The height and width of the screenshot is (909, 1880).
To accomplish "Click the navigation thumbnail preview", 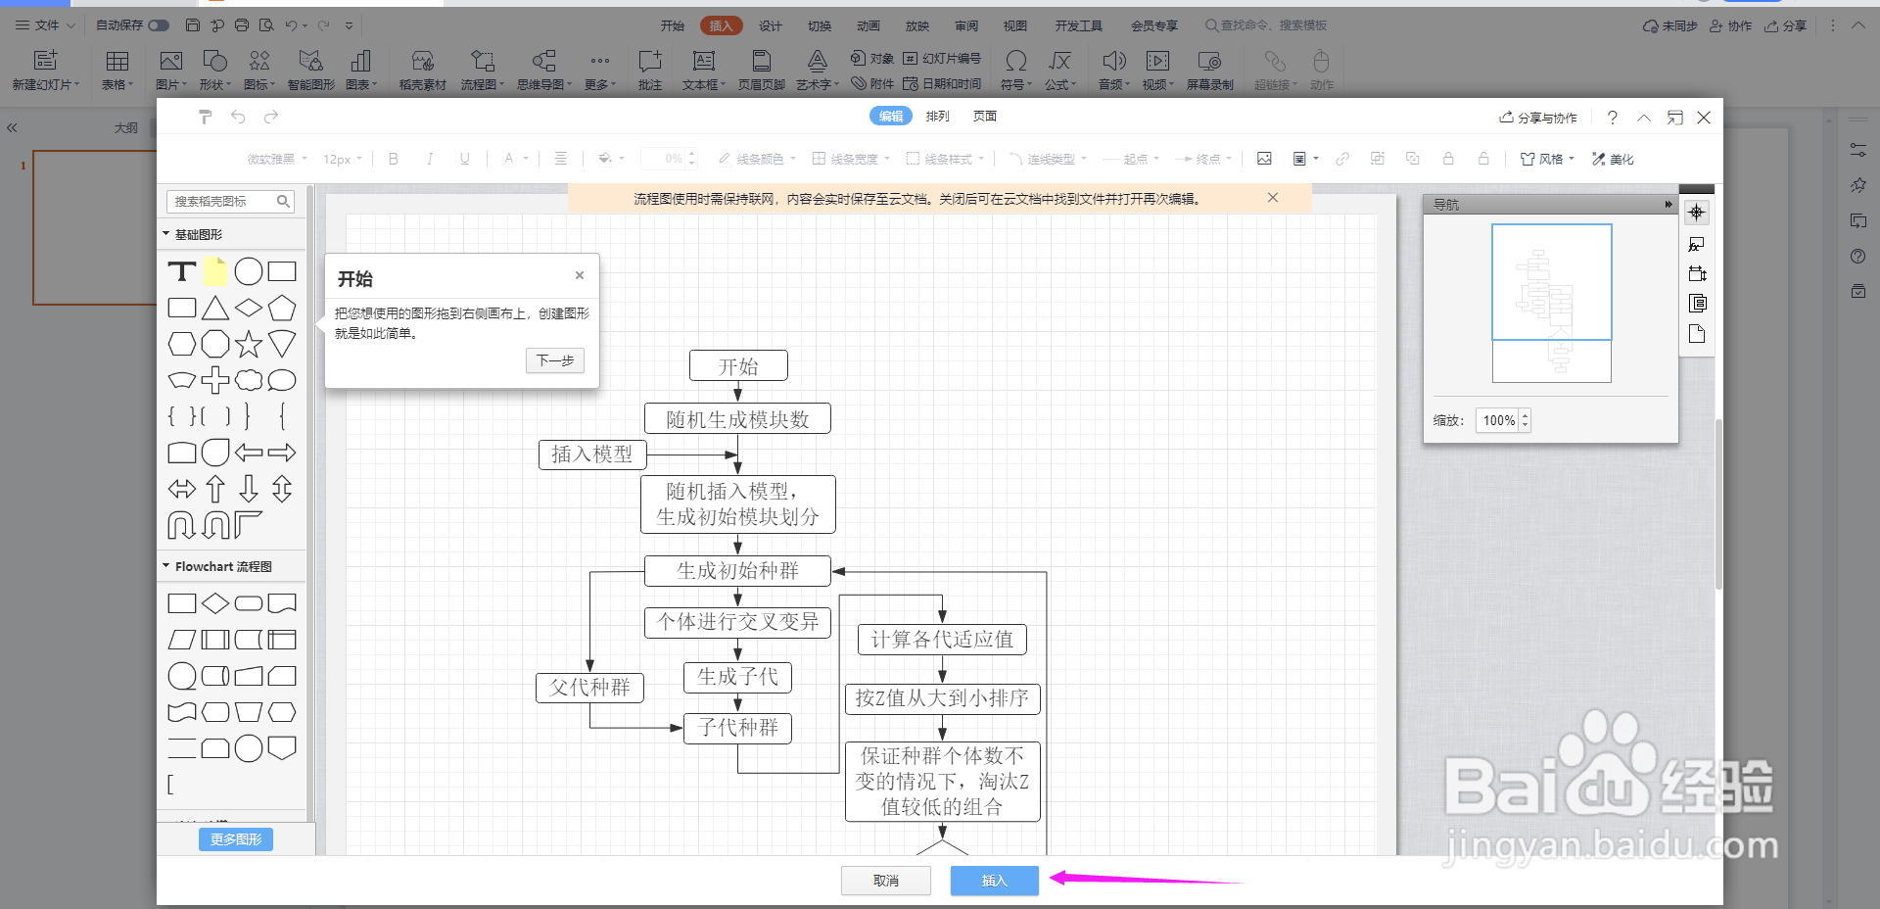I will [x=1552, y=303].
